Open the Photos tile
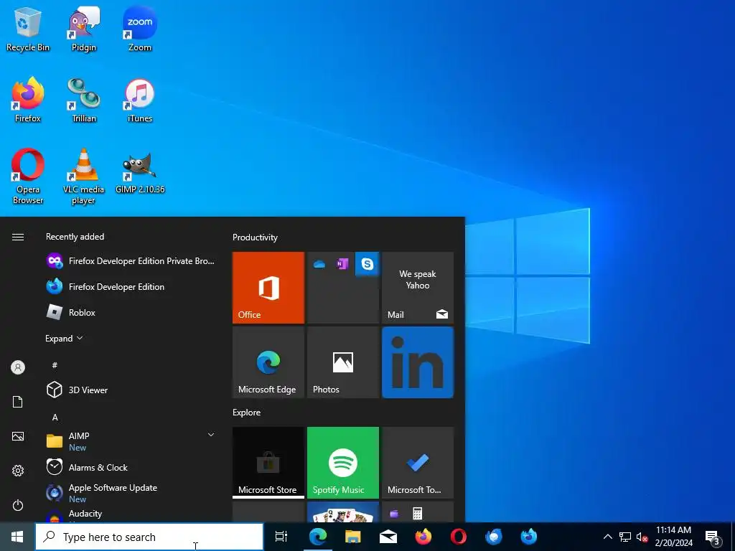This screenshot has width=735, height=551. point(342,362)
